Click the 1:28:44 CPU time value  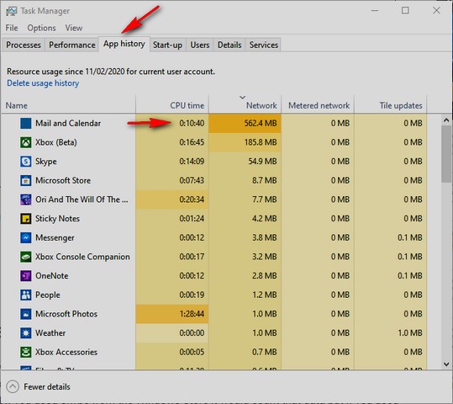(x=192, y=314)
